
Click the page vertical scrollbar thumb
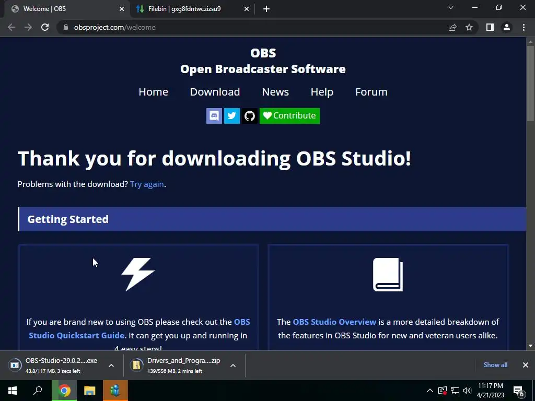[530, 84]
